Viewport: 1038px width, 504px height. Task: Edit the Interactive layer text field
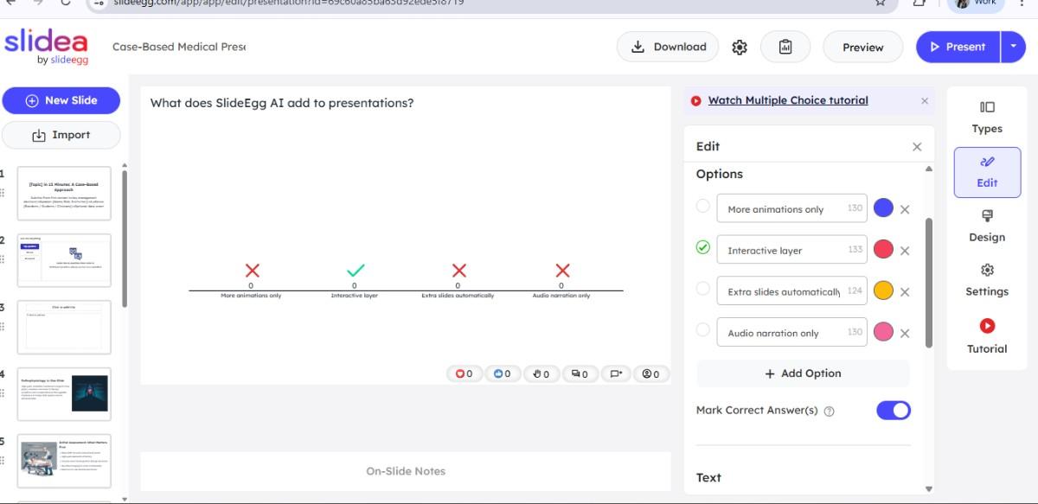click(x=791, y=250)
